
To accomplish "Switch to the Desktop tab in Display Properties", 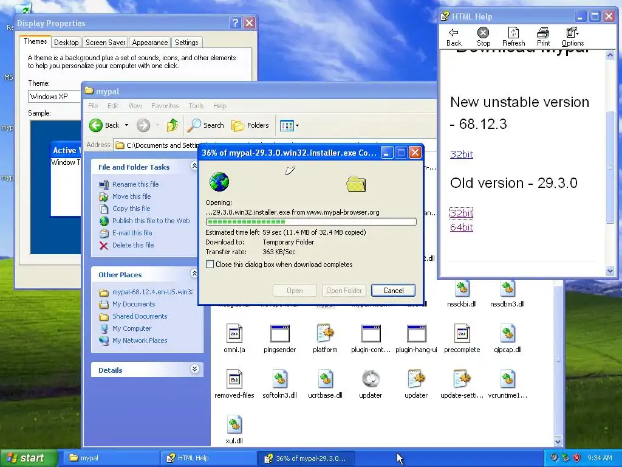I will click(66, 43).
